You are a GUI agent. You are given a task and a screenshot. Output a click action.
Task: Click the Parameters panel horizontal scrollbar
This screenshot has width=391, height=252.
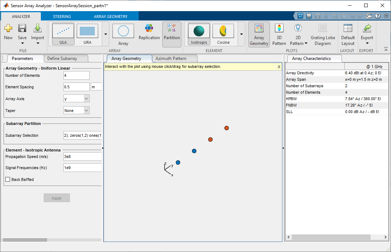(x=25, y=240)
